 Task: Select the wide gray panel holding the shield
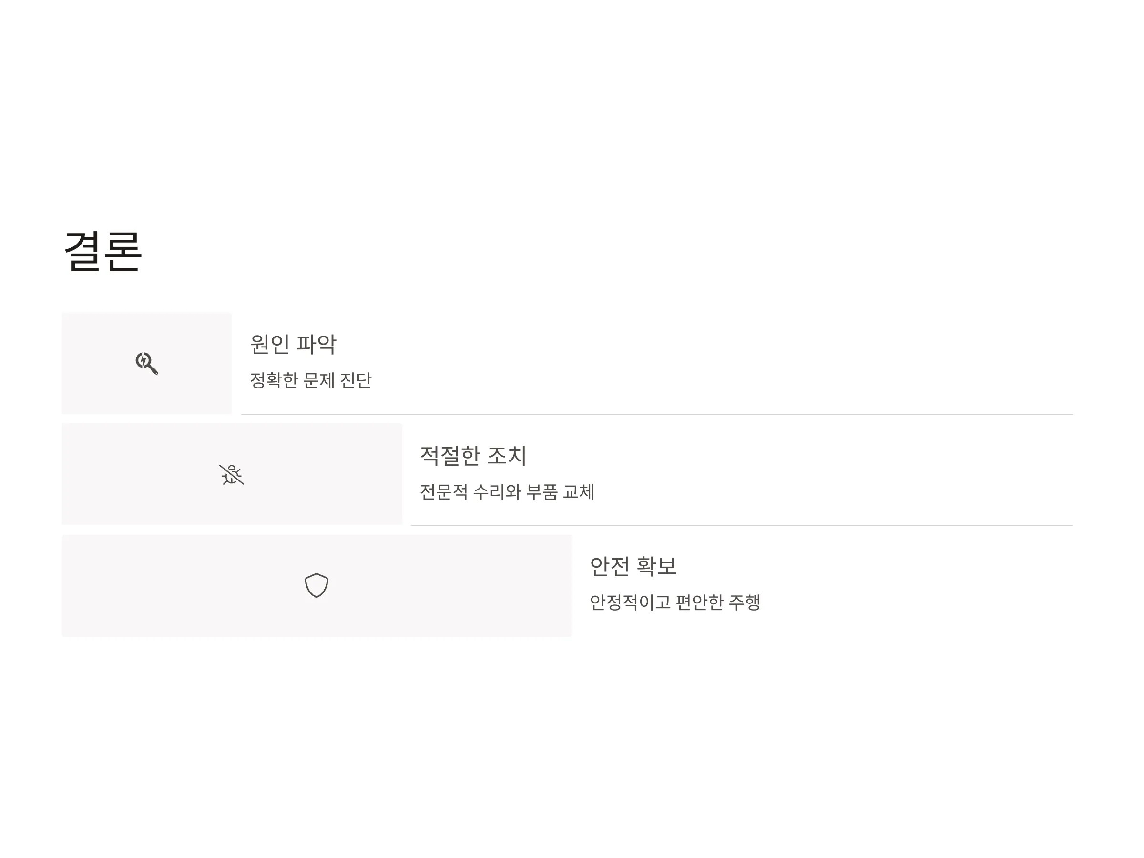pos(317,585)
